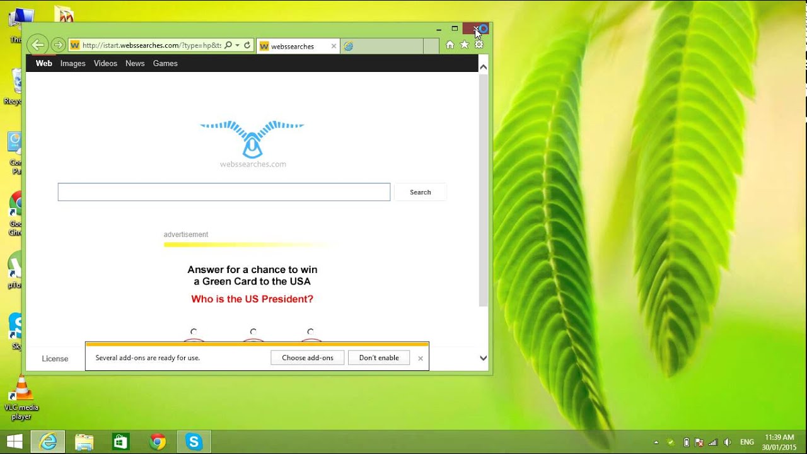Click the Search button
This screenshot has height=454, width=807.
click(421, 192)
